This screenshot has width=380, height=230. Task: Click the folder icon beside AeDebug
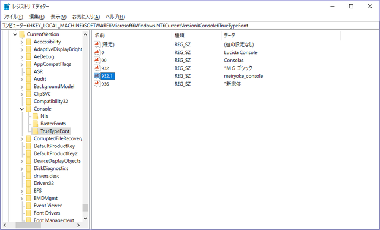click(28, 57)
